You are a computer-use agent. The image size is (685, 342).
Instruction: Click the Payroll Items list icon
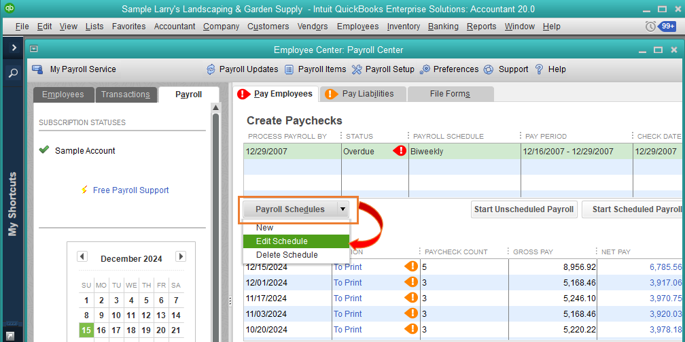(289, 69)
